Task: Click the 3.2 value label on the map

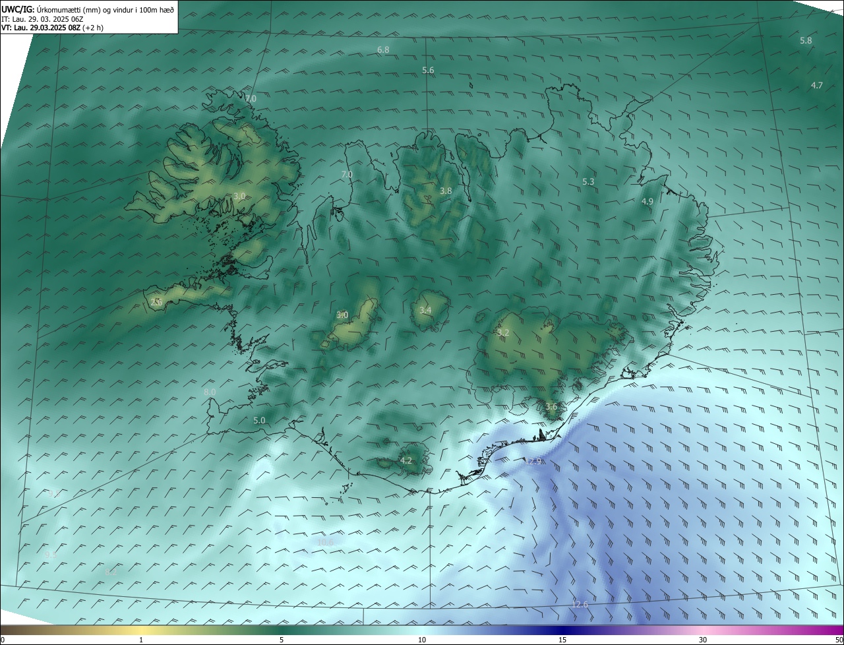Action: tap(503, 332)
